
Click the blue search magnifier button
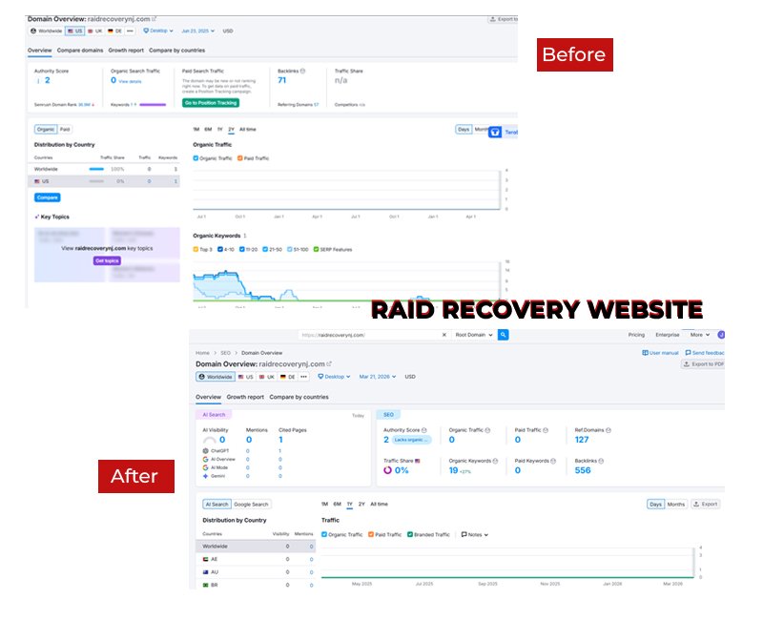pyautogui.click(x=504, y=335)
